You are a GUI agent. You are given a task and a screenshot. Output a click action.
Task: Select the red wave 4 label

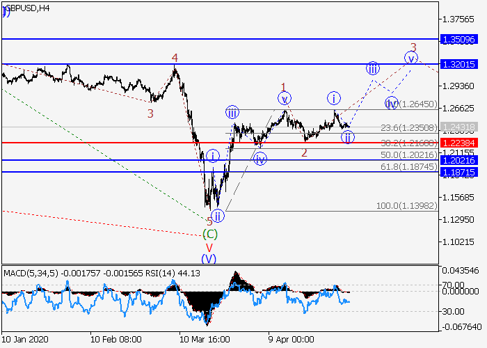[175, 58]
